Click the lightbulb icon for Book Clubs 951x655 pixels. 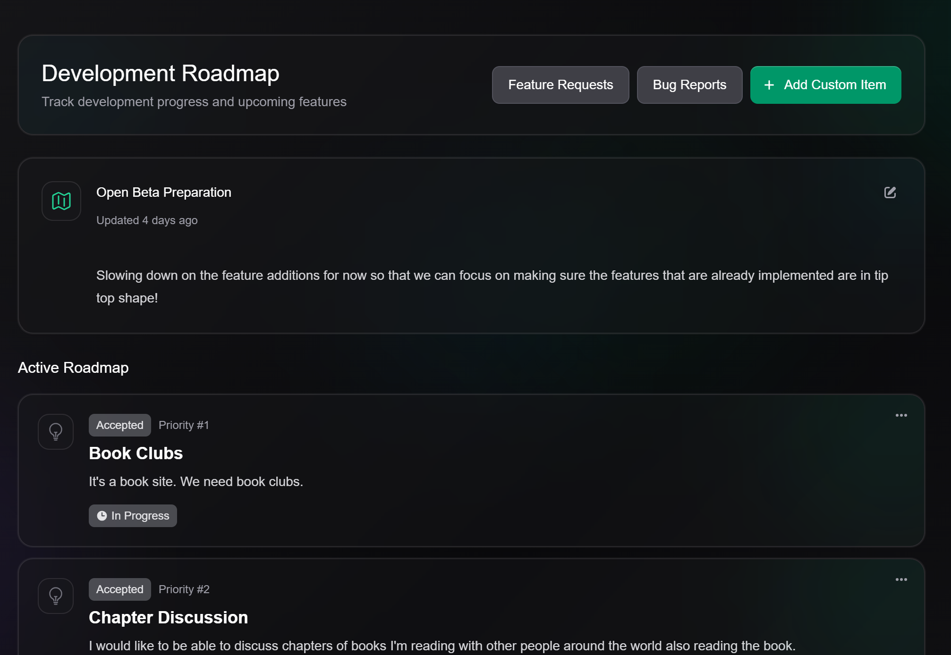[x=56, y=431]
